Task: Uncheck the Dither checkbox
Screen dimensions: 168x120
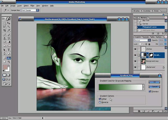Action: (100, 99)
